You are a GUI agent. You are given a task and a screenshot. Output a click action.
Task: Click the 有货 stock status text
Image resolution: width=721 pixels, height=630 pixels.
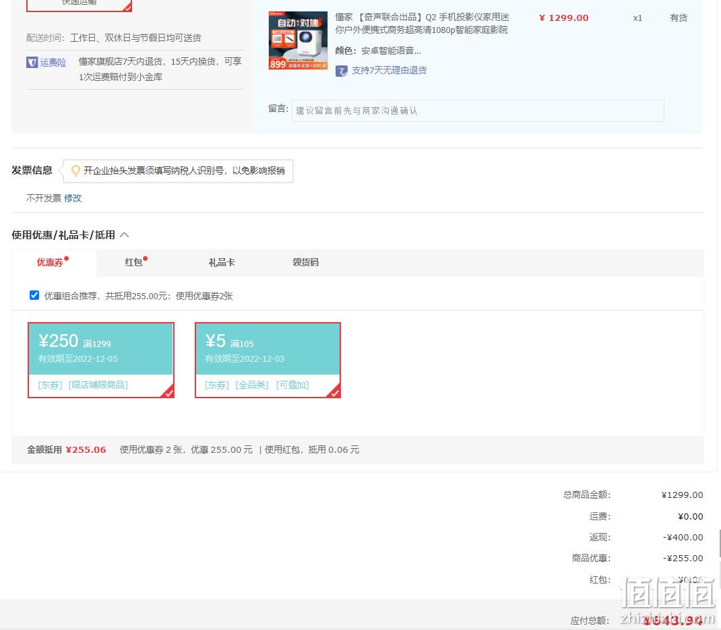tap(679, 18)
